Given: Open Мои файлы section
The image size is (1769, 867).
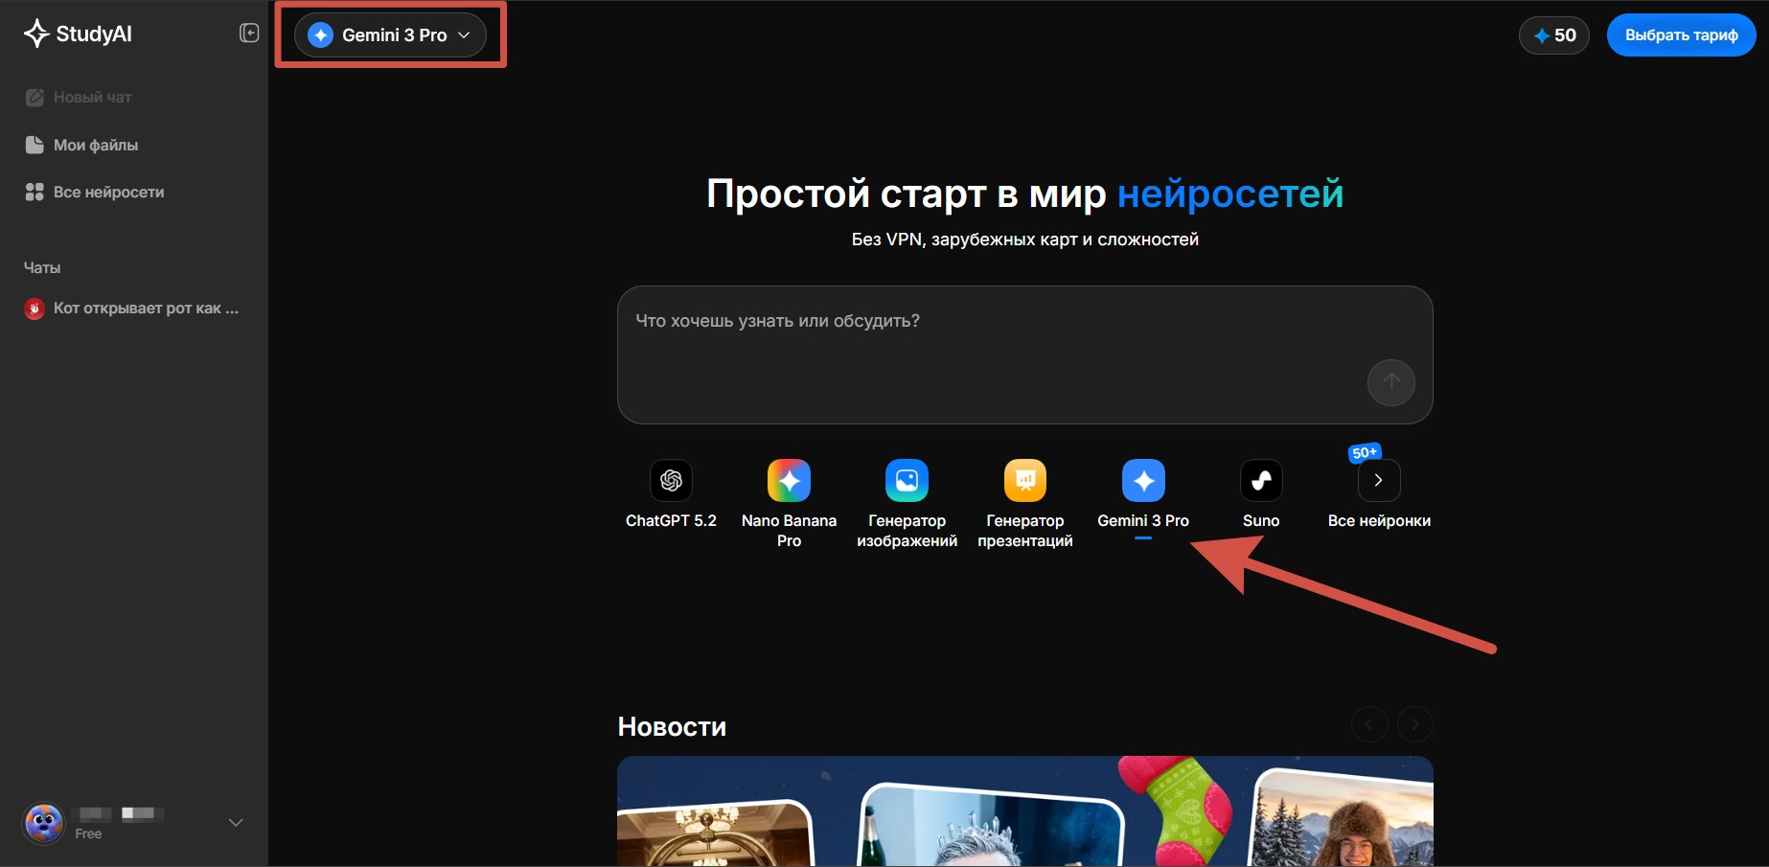Looking at the screenshot, I should pos(81,145).
